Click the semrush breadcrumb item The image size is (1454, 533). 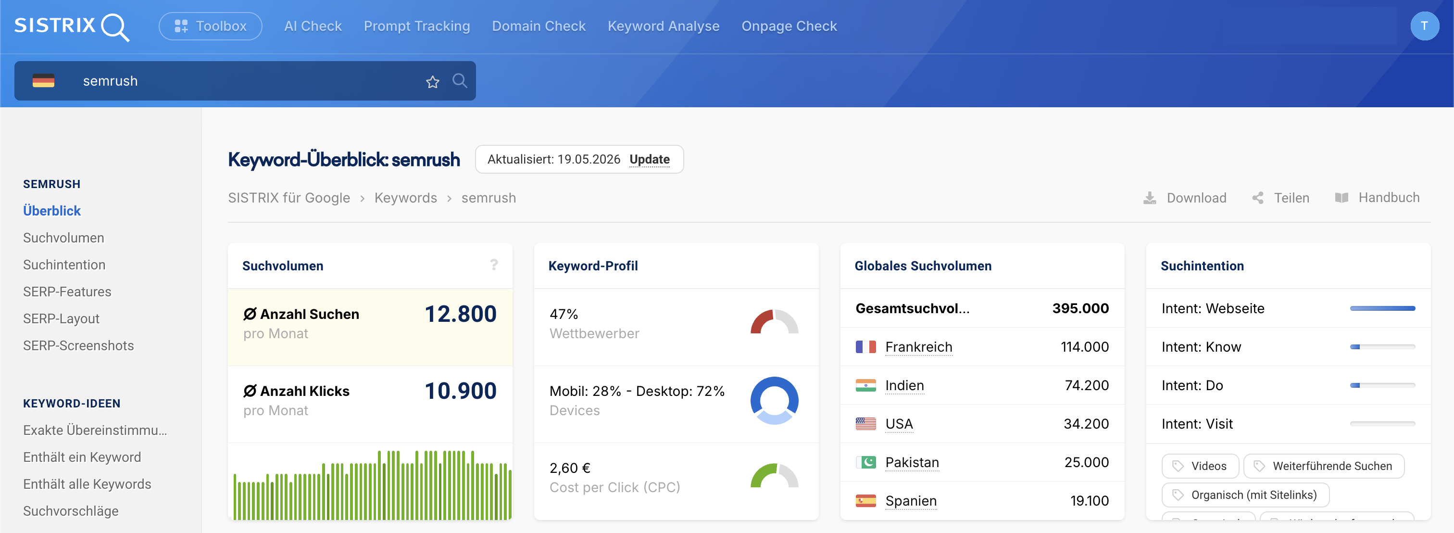coord(488,198)
